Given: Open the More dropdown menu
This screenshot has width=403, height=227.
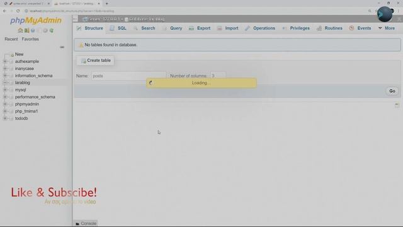Looking at the screenshot, I should 387,28.
